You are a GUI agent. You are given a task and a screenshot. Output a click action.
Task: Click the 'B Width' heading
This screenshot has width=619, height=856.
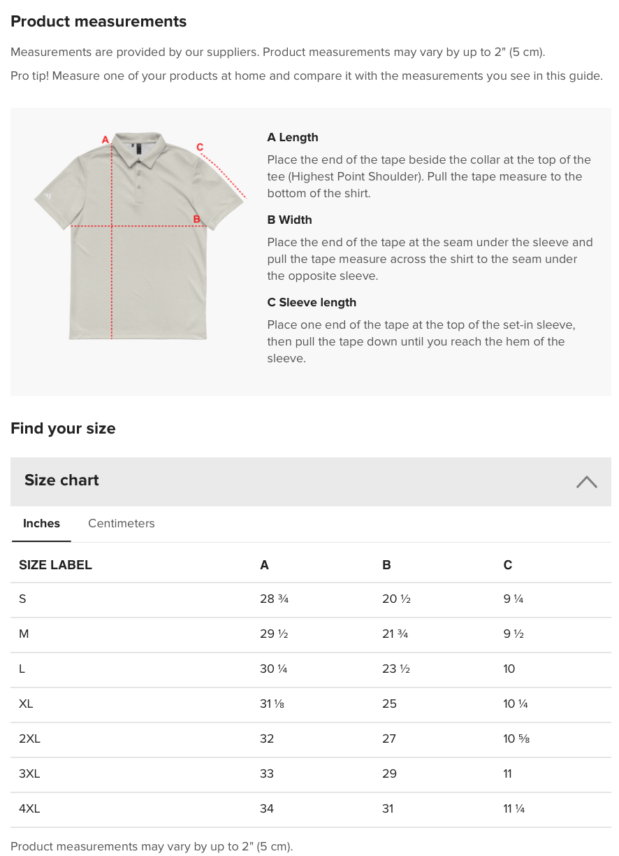289,220
